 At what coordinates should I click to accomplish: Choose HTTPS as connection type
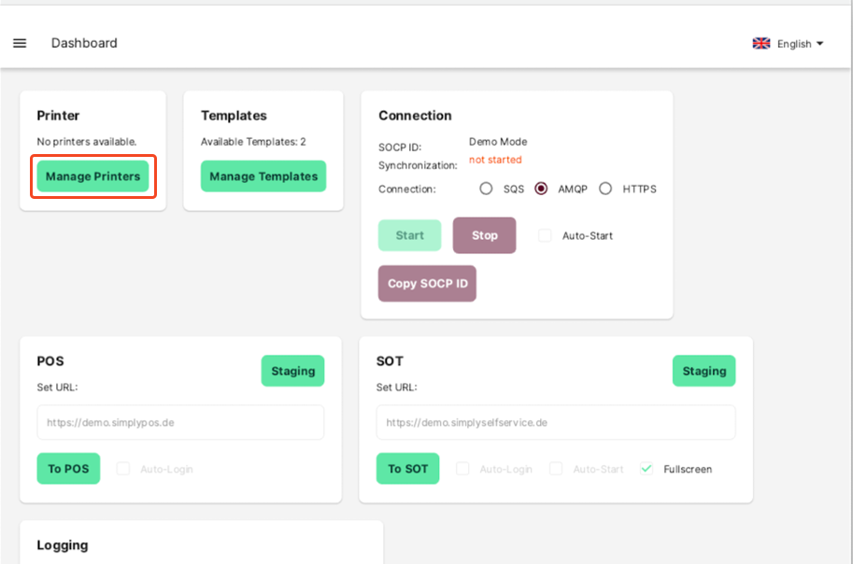pyautogui.click(x=605, y=189)
